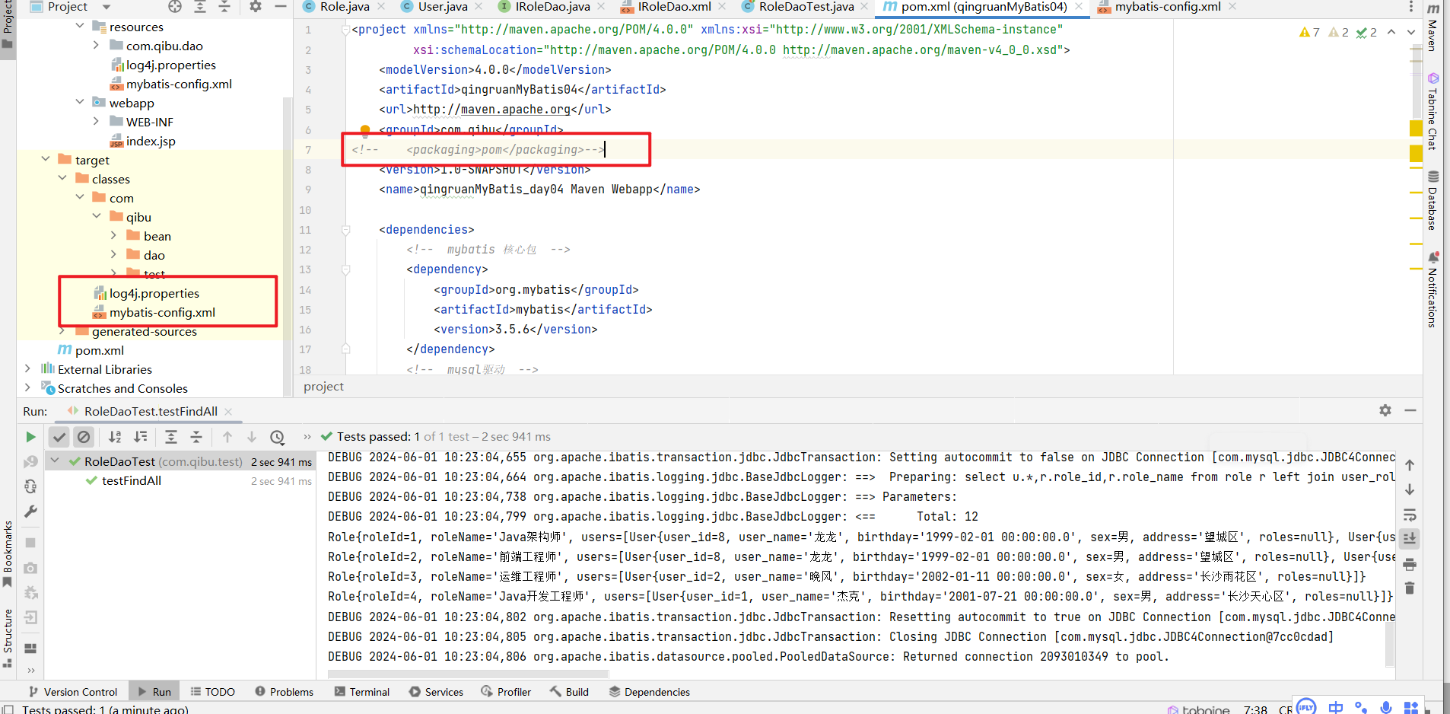
Task: Hide the Project panel
Action: (281, 7)
